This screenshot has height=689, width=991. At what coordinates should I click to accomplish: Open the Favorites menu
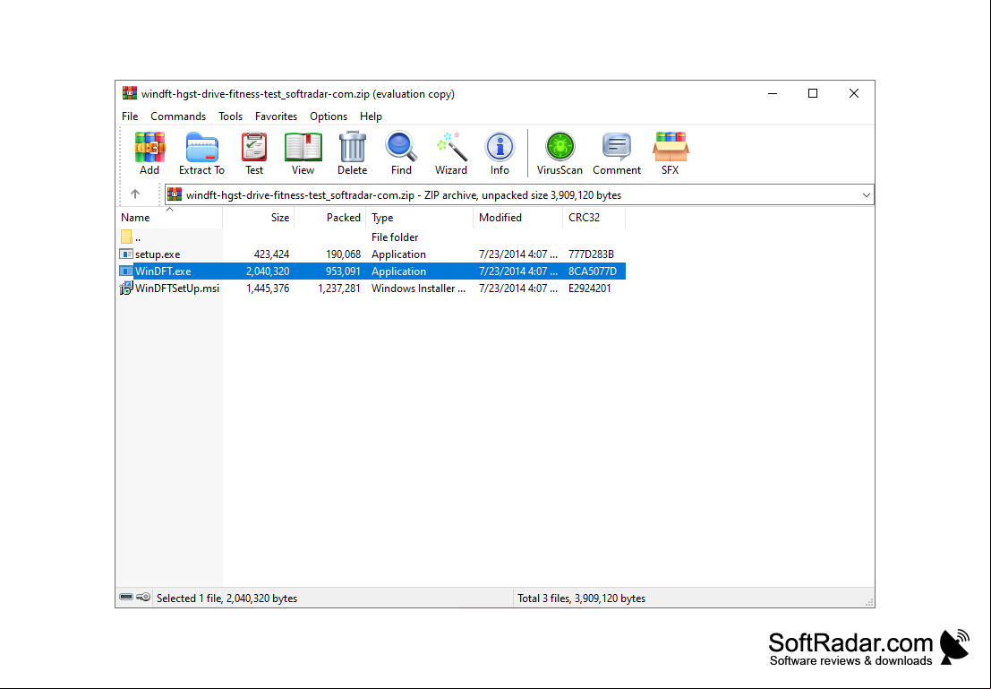click(x=277, y=116)
